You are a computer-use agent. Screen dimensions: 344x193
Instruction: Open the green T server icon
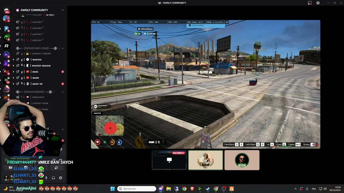tap(6, 37)
